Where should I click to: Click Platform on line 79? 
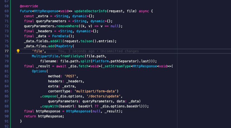click(x=100, y=61)
